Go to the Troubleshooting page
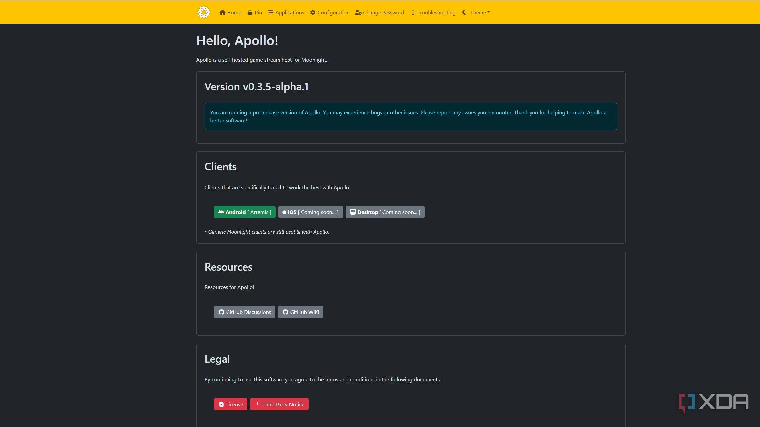The image size is (760, 427). click(436, 12)
